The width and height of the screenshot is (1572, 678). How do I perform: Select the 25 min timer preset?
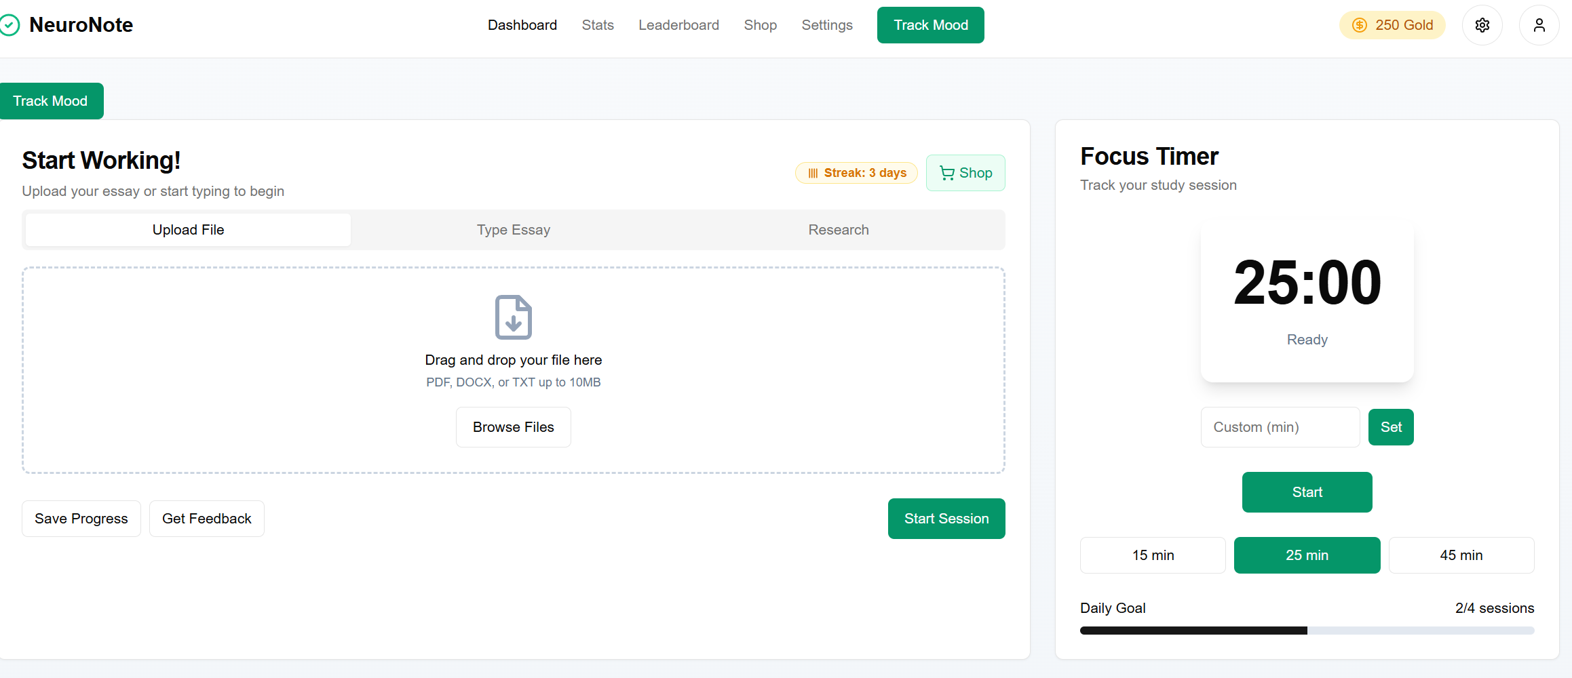tap(1306, 555)
